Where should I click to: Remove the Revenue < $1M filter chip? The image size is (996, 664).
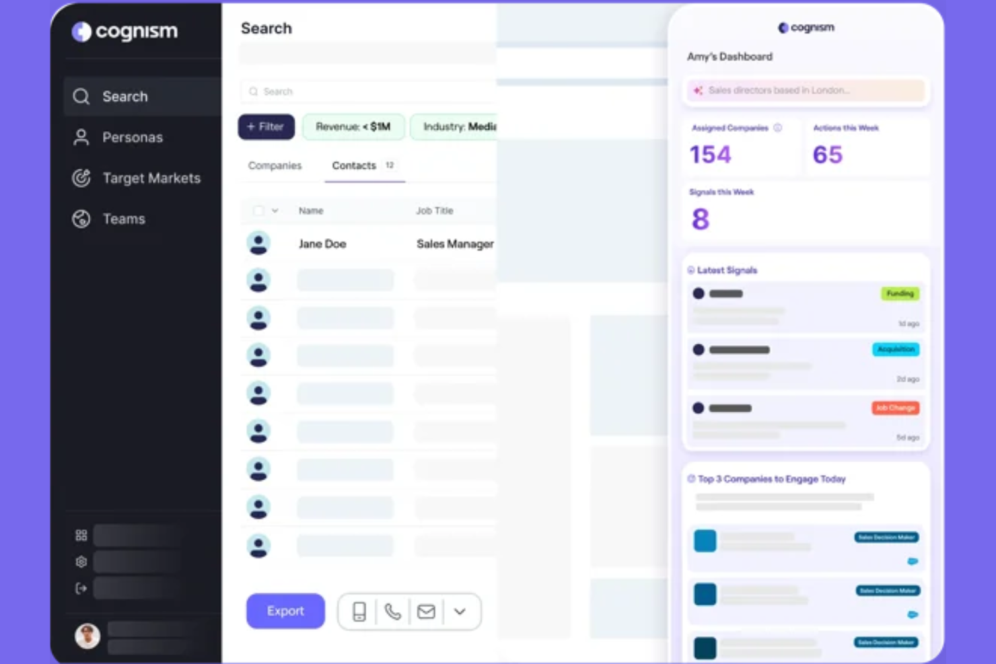point(354,126)
